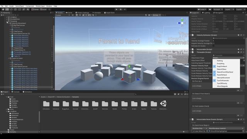
Task: Adjust the project icon size slider
Action: (x=184, y=132)
